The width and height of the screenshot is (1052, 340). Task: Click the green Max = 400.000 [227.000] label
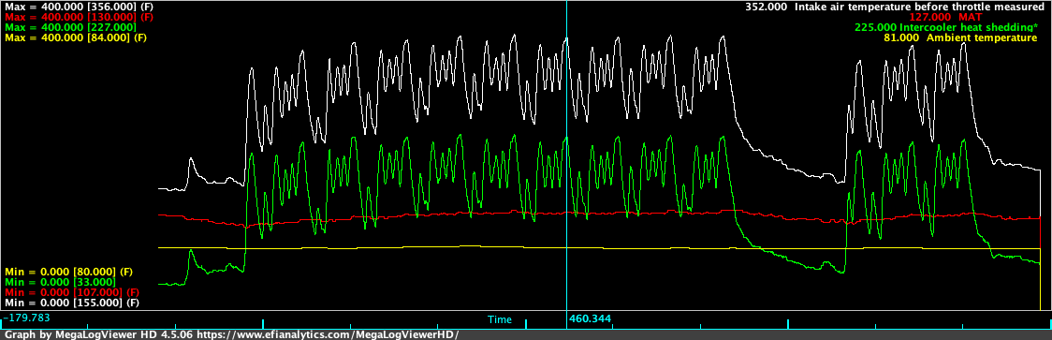(x=70, y=27)
